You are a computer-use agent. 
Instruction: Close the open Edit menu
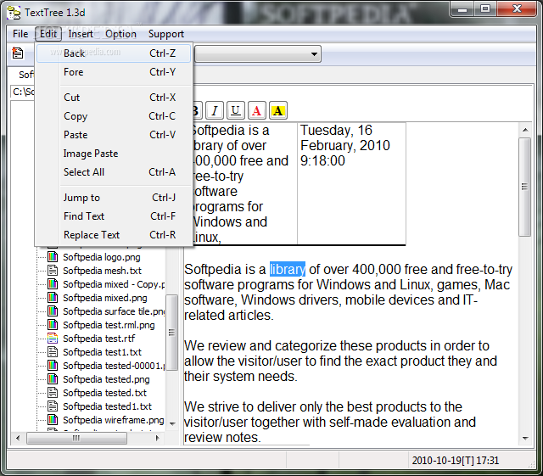[x=48, y=34]
